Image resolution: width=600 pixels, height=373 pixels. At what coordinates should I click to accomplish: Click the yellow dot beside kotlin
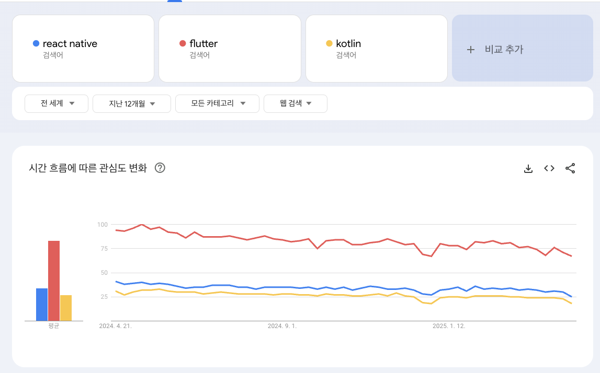coord(329,43)
